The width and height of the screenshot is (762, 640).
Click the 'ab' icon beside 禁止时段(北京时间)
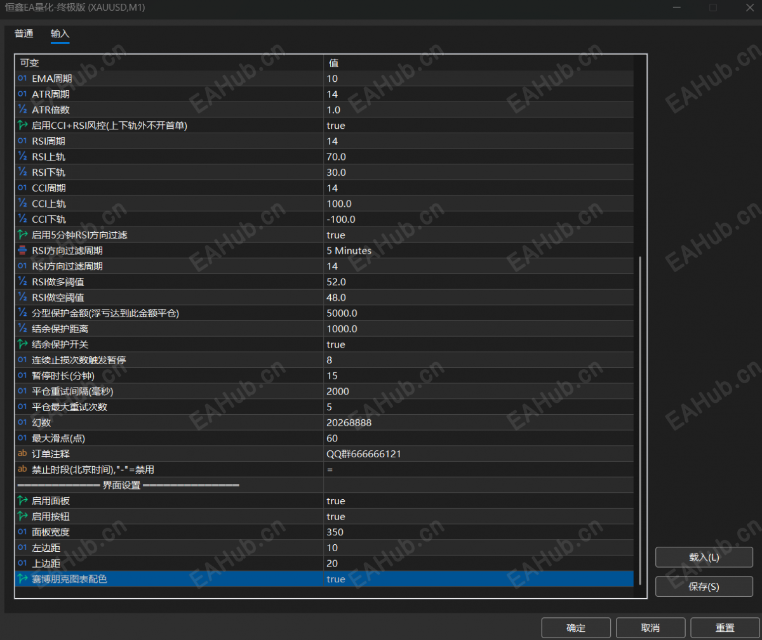(22, 469)
